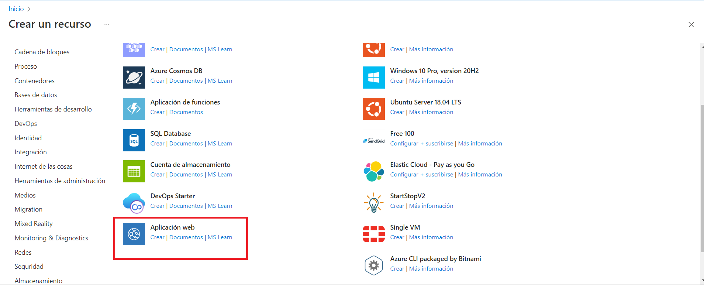Click Configurar + suscribirse under Elastic Cloud
704x285 pixels.
coord(422,175)
